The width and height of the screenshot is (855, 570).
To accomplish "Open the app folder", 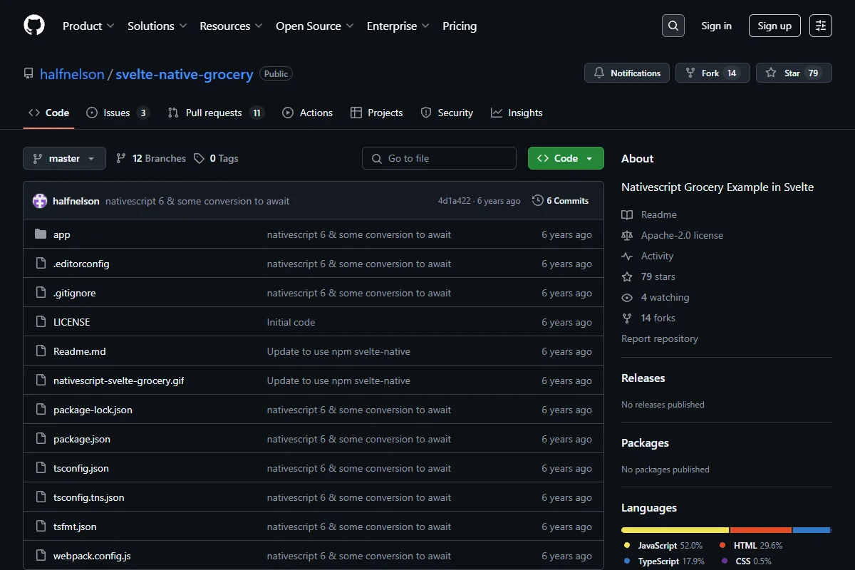I will (62, 234).
